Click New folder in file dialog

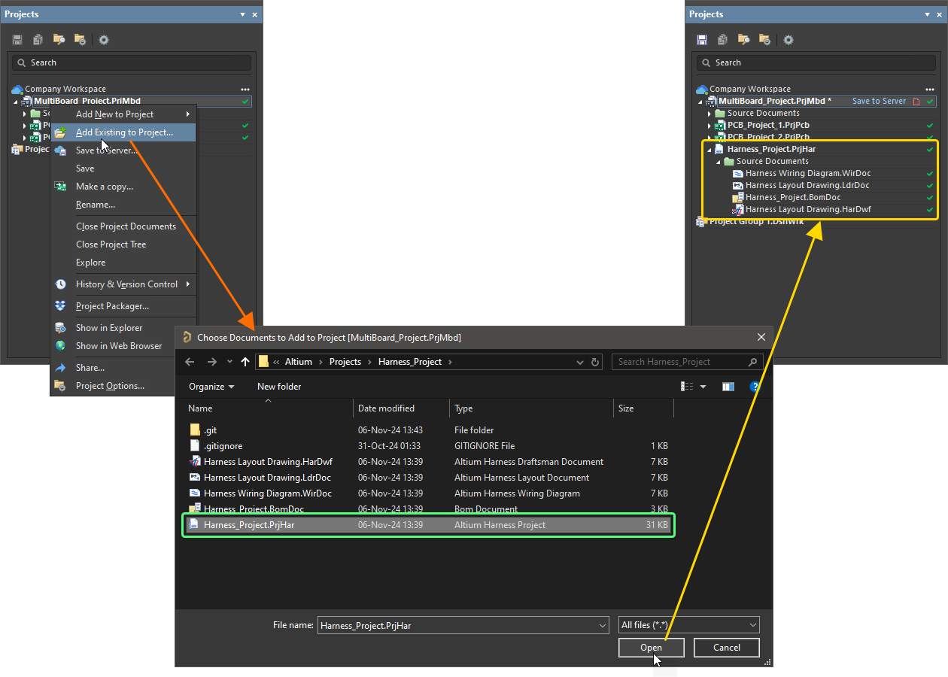tap(279, 387)
